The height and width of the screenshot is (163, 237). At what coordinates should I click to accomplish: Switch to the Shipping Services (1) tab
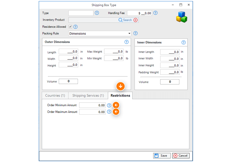pyautogui.click(x=88, y=95)
